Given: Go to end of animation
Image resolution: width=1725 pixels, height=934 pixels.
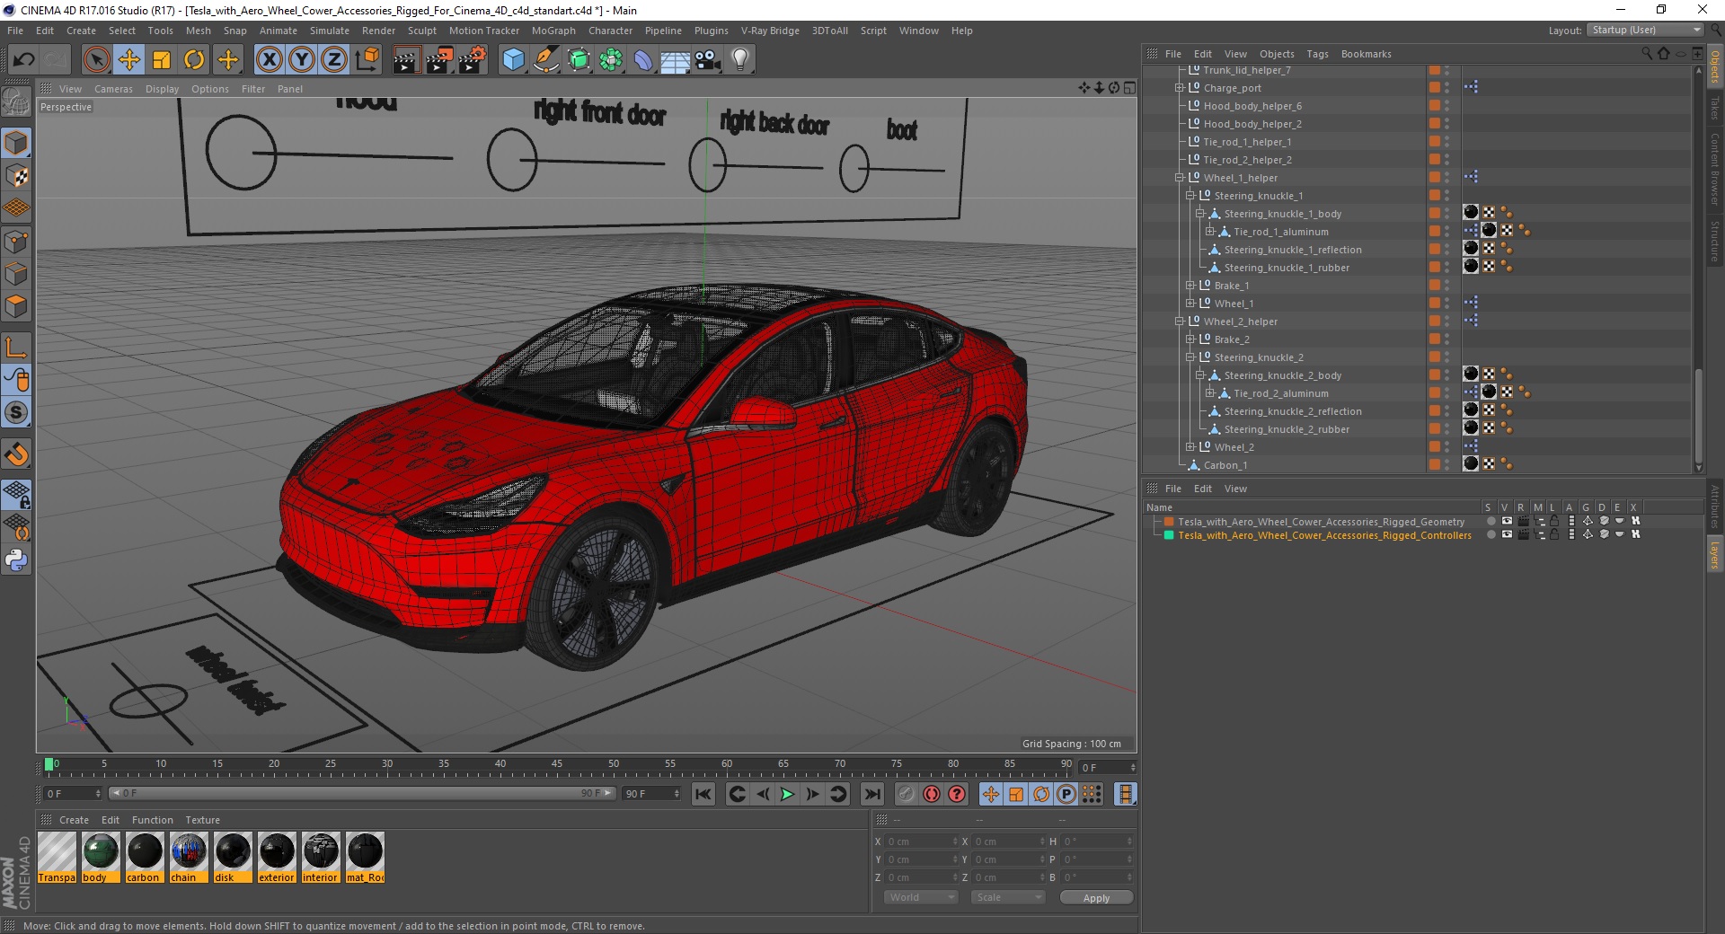Looking at the screenshot, I should [x=871, y=794].
